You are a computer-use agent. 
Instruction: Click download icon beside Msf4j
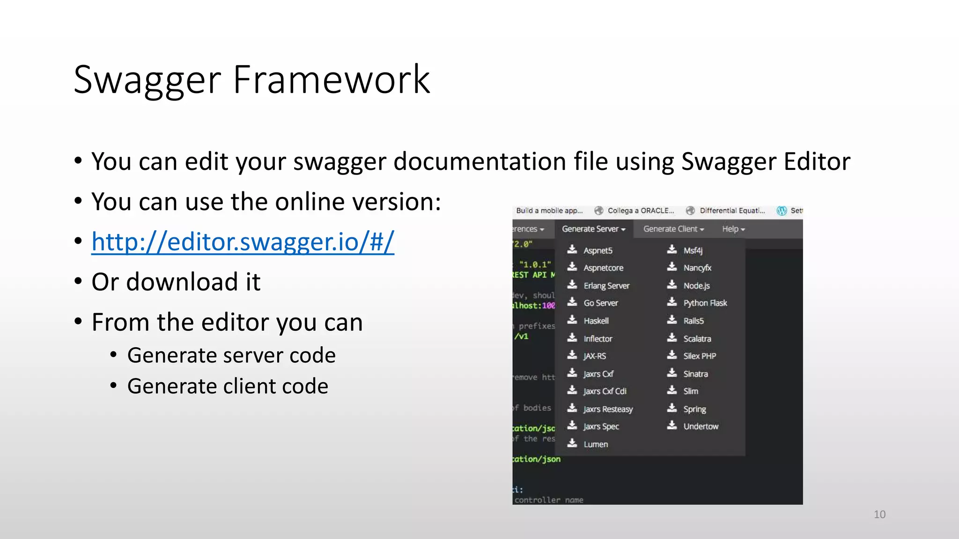click(672, 249)
